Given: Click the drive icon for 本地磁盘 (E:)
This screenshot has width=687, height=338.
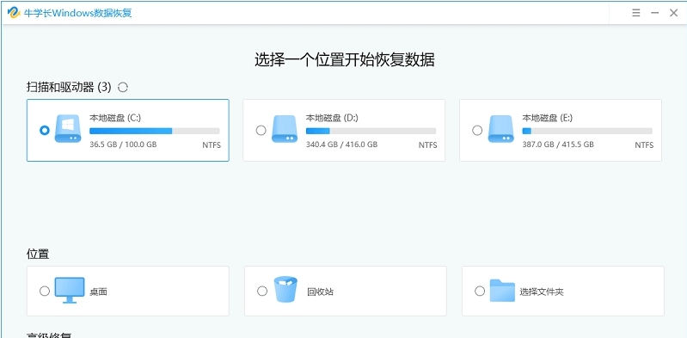Looking at the screenshot, I should pos(500,128).
